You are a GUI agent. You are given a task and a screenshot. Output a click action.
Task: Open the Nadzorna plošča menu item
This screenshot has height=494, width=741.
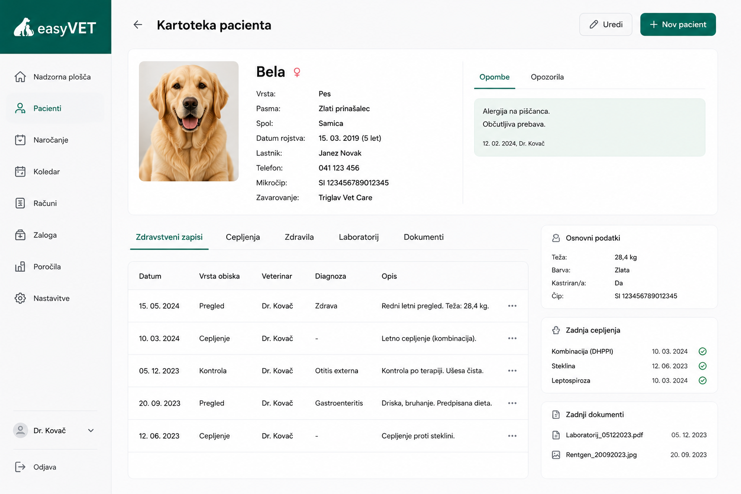click(56, 77)
